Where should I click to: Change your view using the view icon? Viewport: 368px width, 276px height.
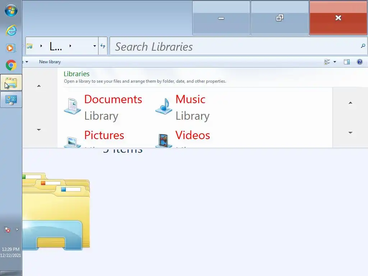click(x=327, y=62)
